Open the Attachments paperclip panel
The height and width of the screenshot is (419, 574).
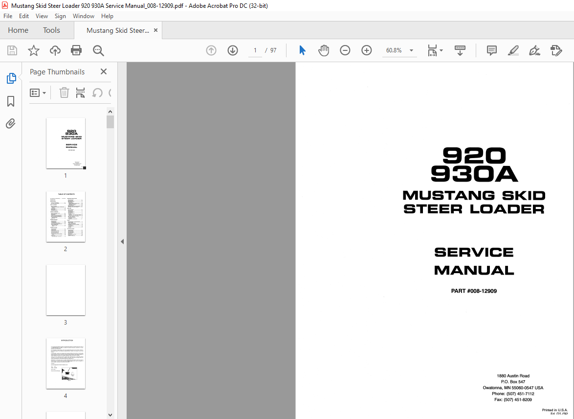click(11, 123)
